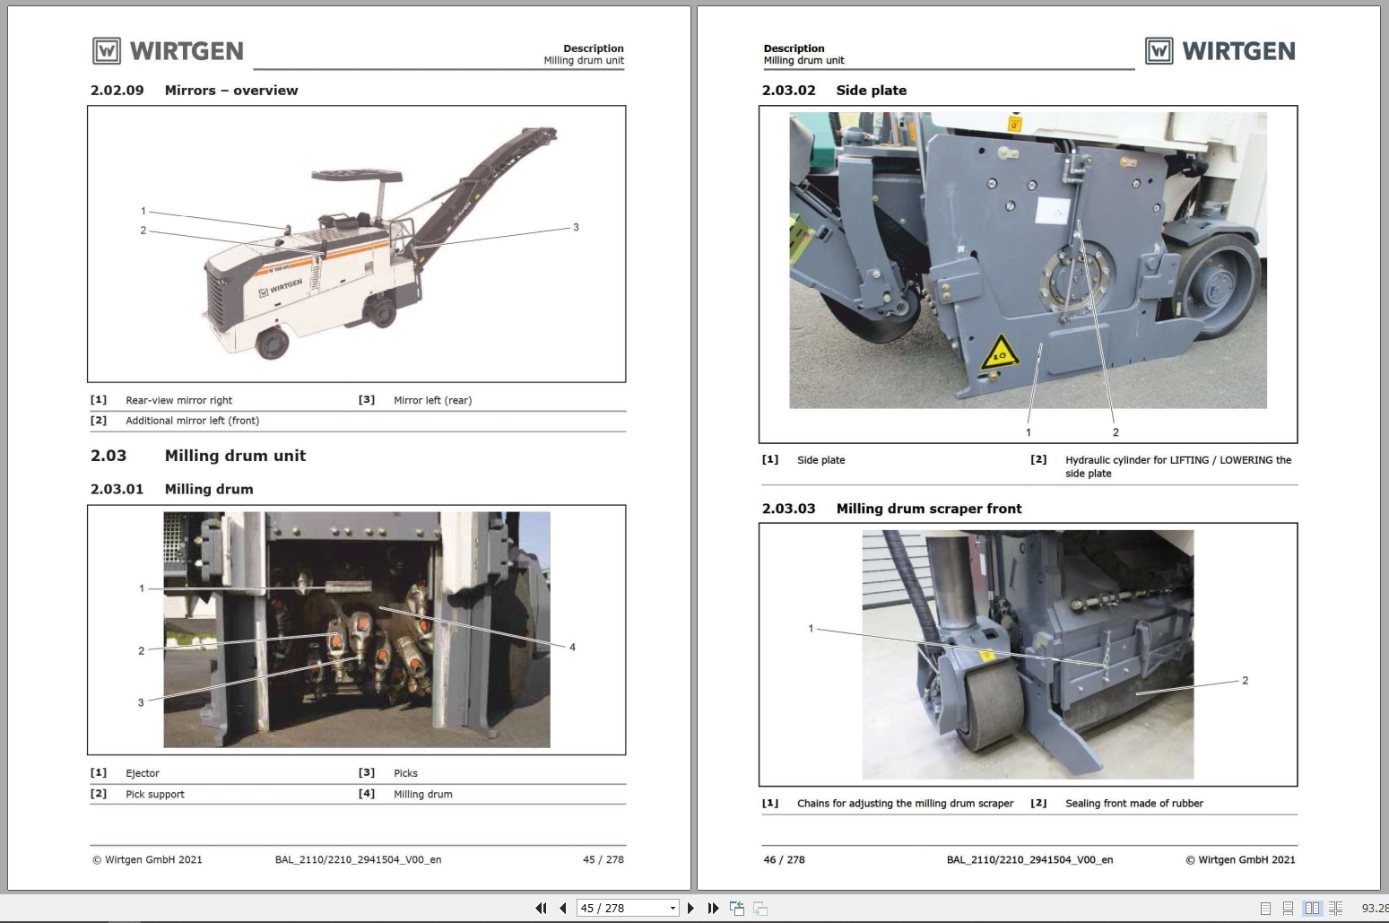
Task: Click right page header 'Description'
Action: click(794, 48)
